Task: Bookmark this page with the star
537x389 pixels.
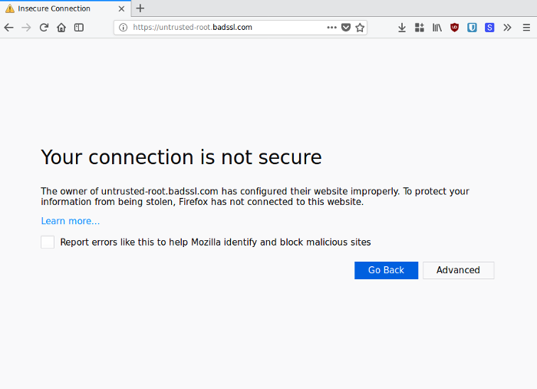Action: [x=360, y=27]
